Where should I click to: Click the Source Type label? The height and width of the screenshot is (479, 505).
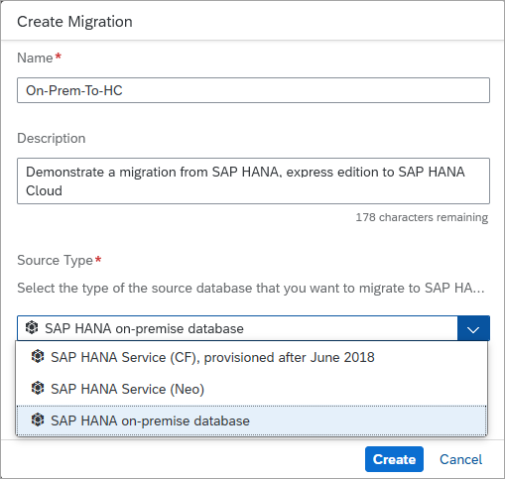pos(56,261)
